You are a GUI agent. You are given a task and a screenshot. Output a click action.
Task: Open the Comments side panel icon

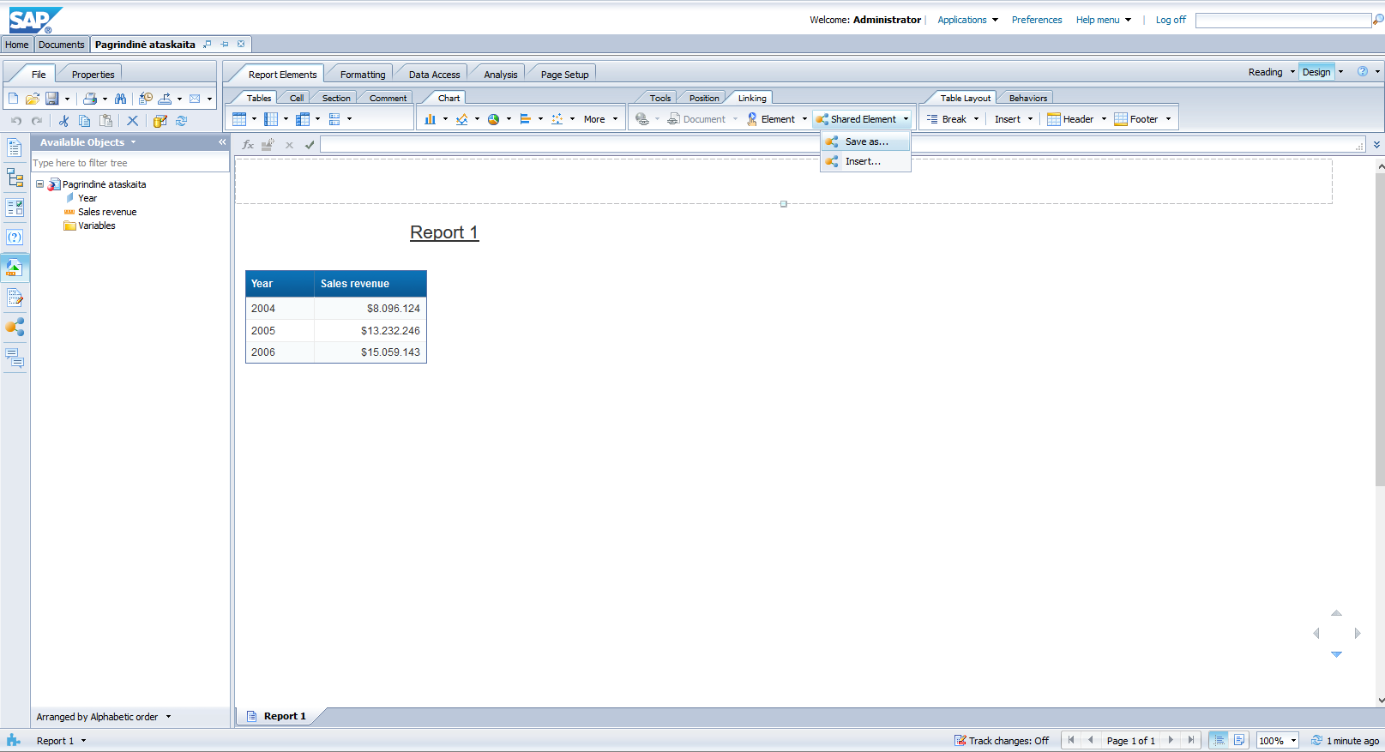(15, 358)
